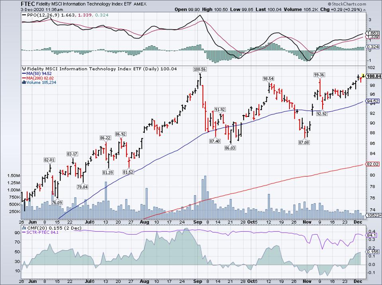Screen dimensions: 382x285
Task: Click the 1.663 PPO axis label
Action: click(373, 33)
